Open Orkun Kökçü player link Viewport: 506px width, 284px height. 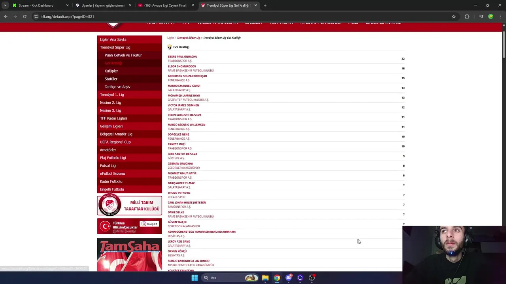click(x=177, y=251)
